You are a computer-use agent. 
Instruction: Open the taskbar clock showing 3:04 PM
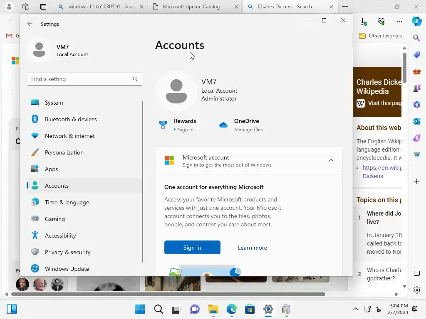pyautogui.click(x=398, y=309)
